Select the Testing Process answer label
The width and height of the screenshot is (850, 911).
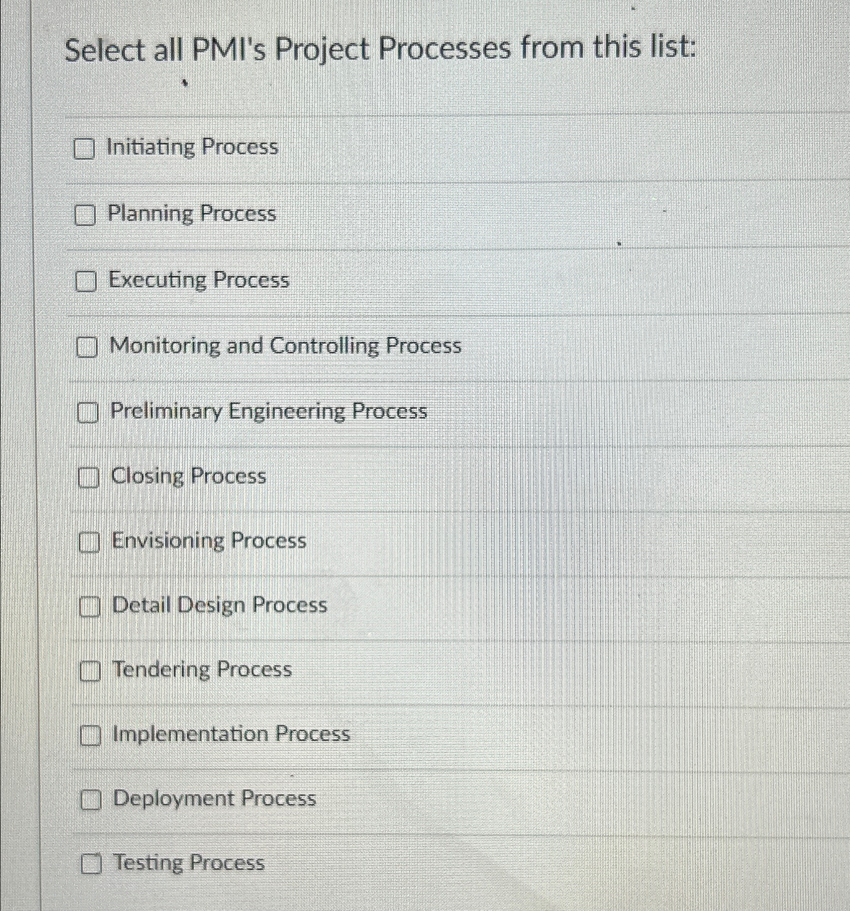point(188,863)
